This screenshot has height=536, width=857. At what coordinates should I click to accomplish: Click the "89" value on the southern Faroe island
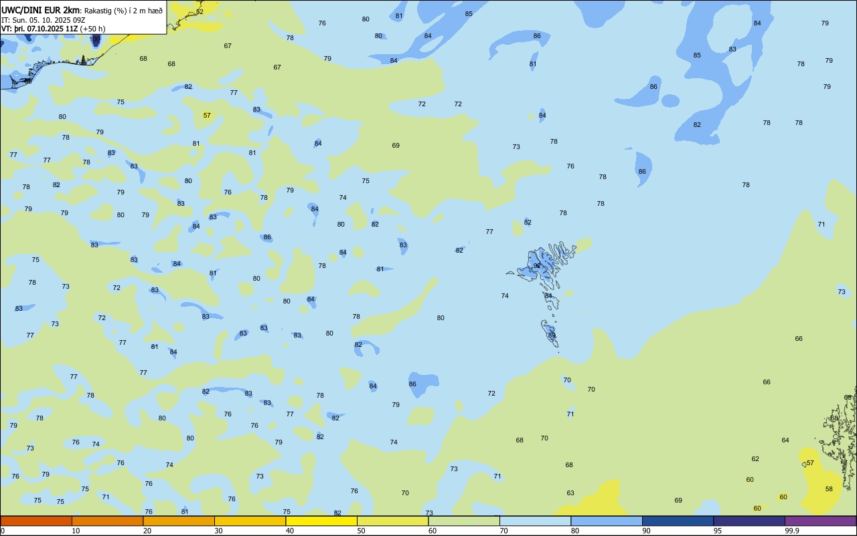pyautogui.click(x=552, y=336)
